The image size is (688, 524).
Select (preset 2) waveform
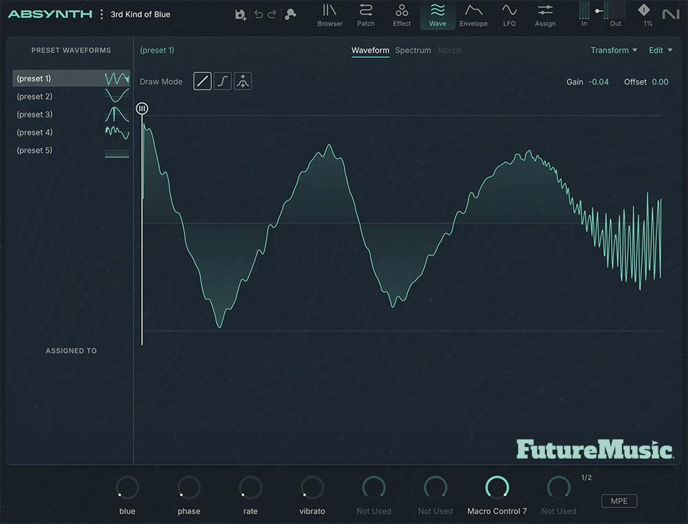click(x=72, y=96)
